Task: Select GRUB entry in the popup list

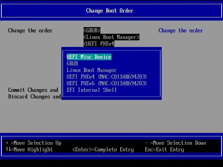Action: pyautogui.click(x=72, y=63)
